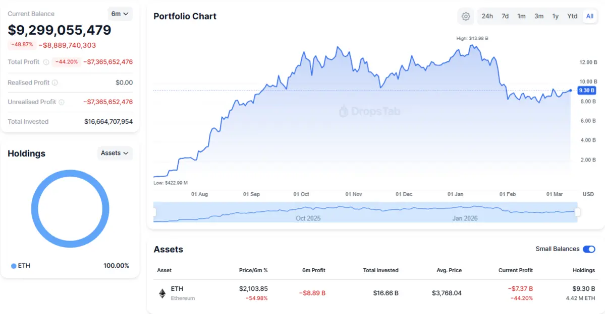Click right handle of chart range navigator
The image size is (605, 314).
tap(578, 212)
